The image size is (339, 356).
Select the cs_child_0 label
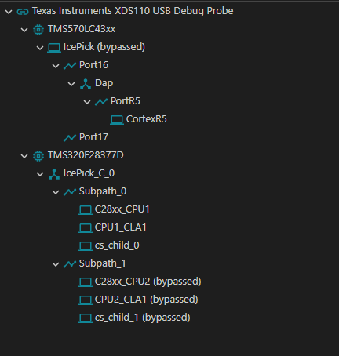click(x=117, y=245)
